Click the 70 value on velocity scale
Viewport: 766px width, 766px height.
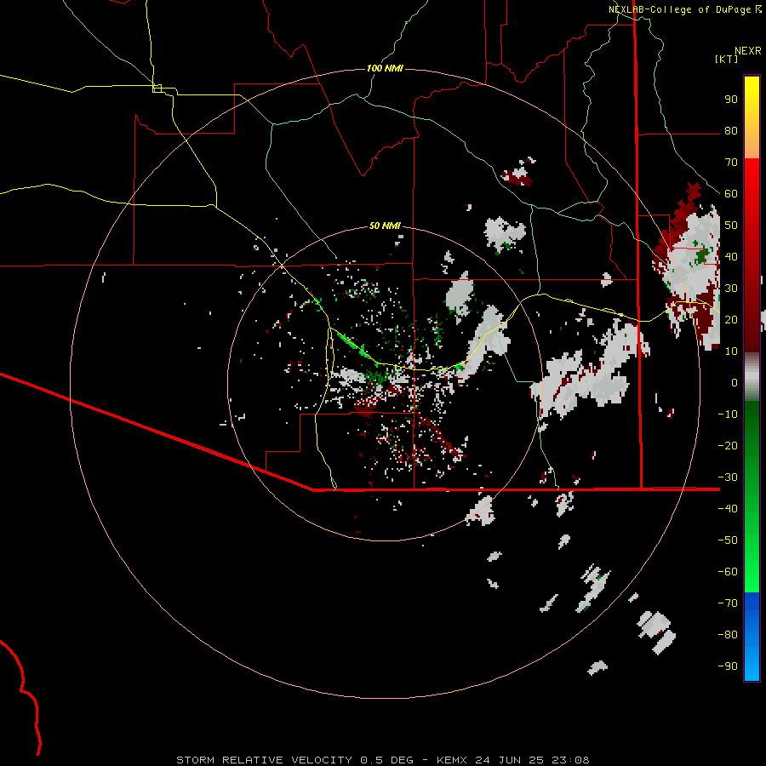point(731,163)
